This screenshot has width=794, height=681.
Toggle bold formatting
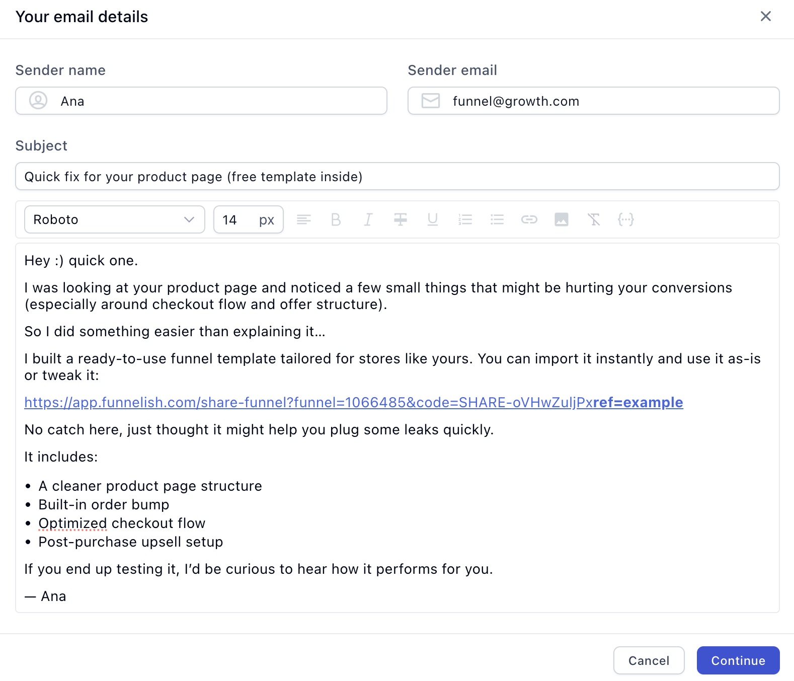click(x=336, y=219)
